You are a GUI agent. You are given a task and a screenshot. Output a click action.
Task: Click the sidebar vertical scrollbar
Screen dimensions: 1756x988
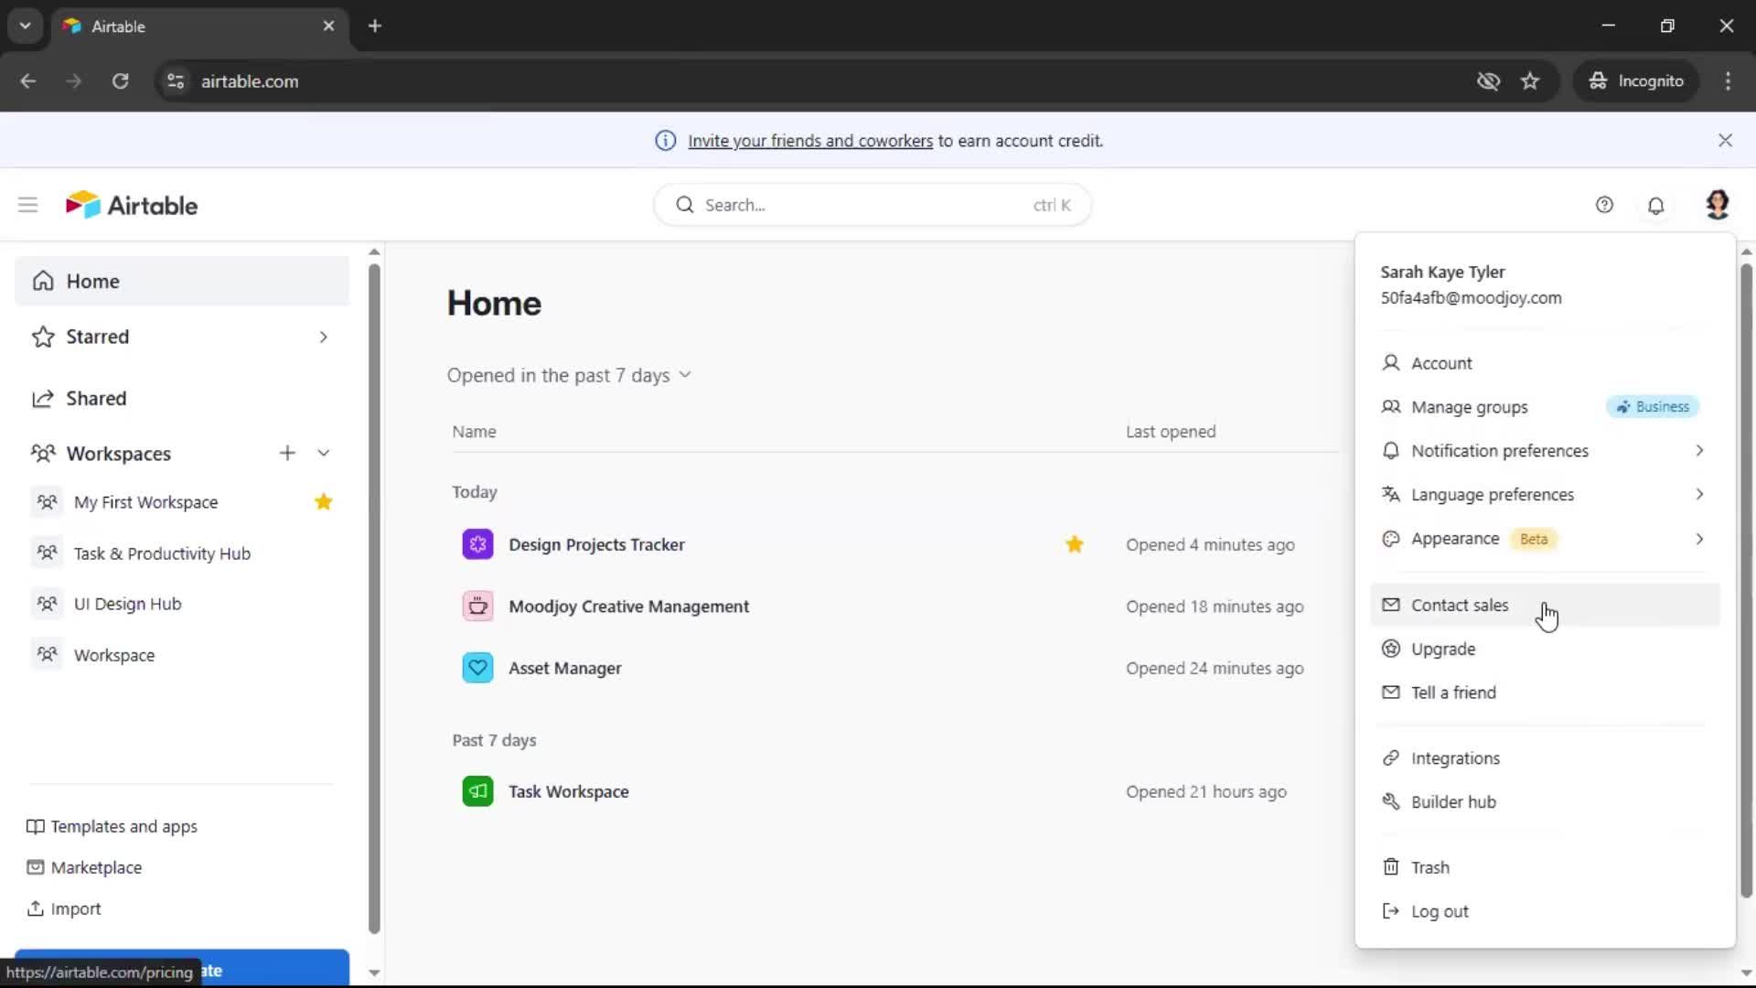[x=374, y=599]
